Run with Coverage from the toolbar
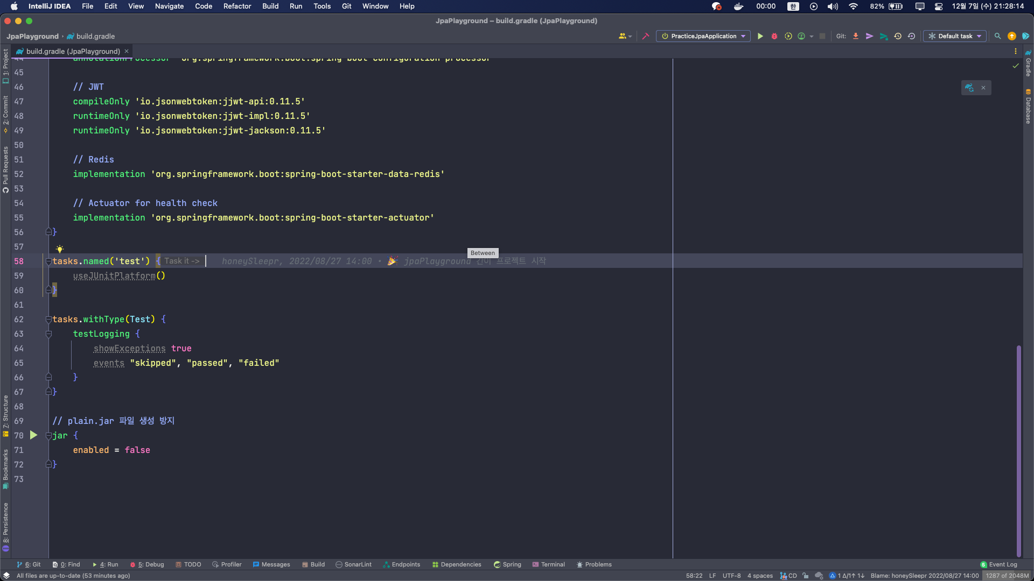This screenshot has height=581, width=1034. coord(788,36)
